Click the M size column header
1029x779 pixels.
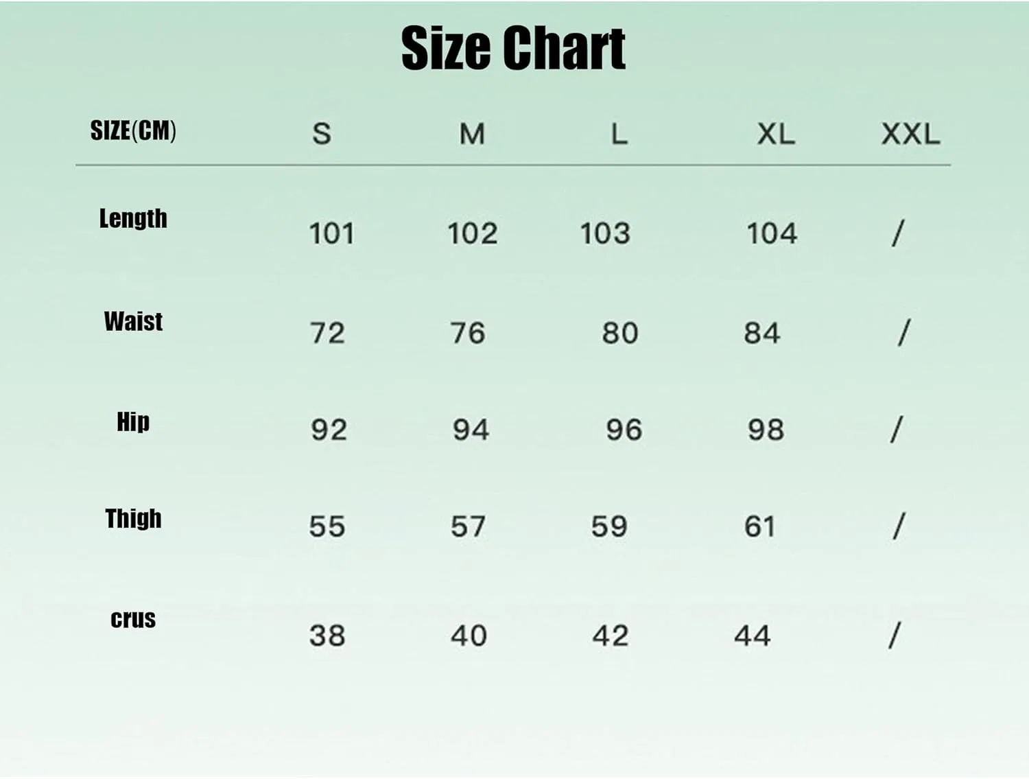(472, 133)
